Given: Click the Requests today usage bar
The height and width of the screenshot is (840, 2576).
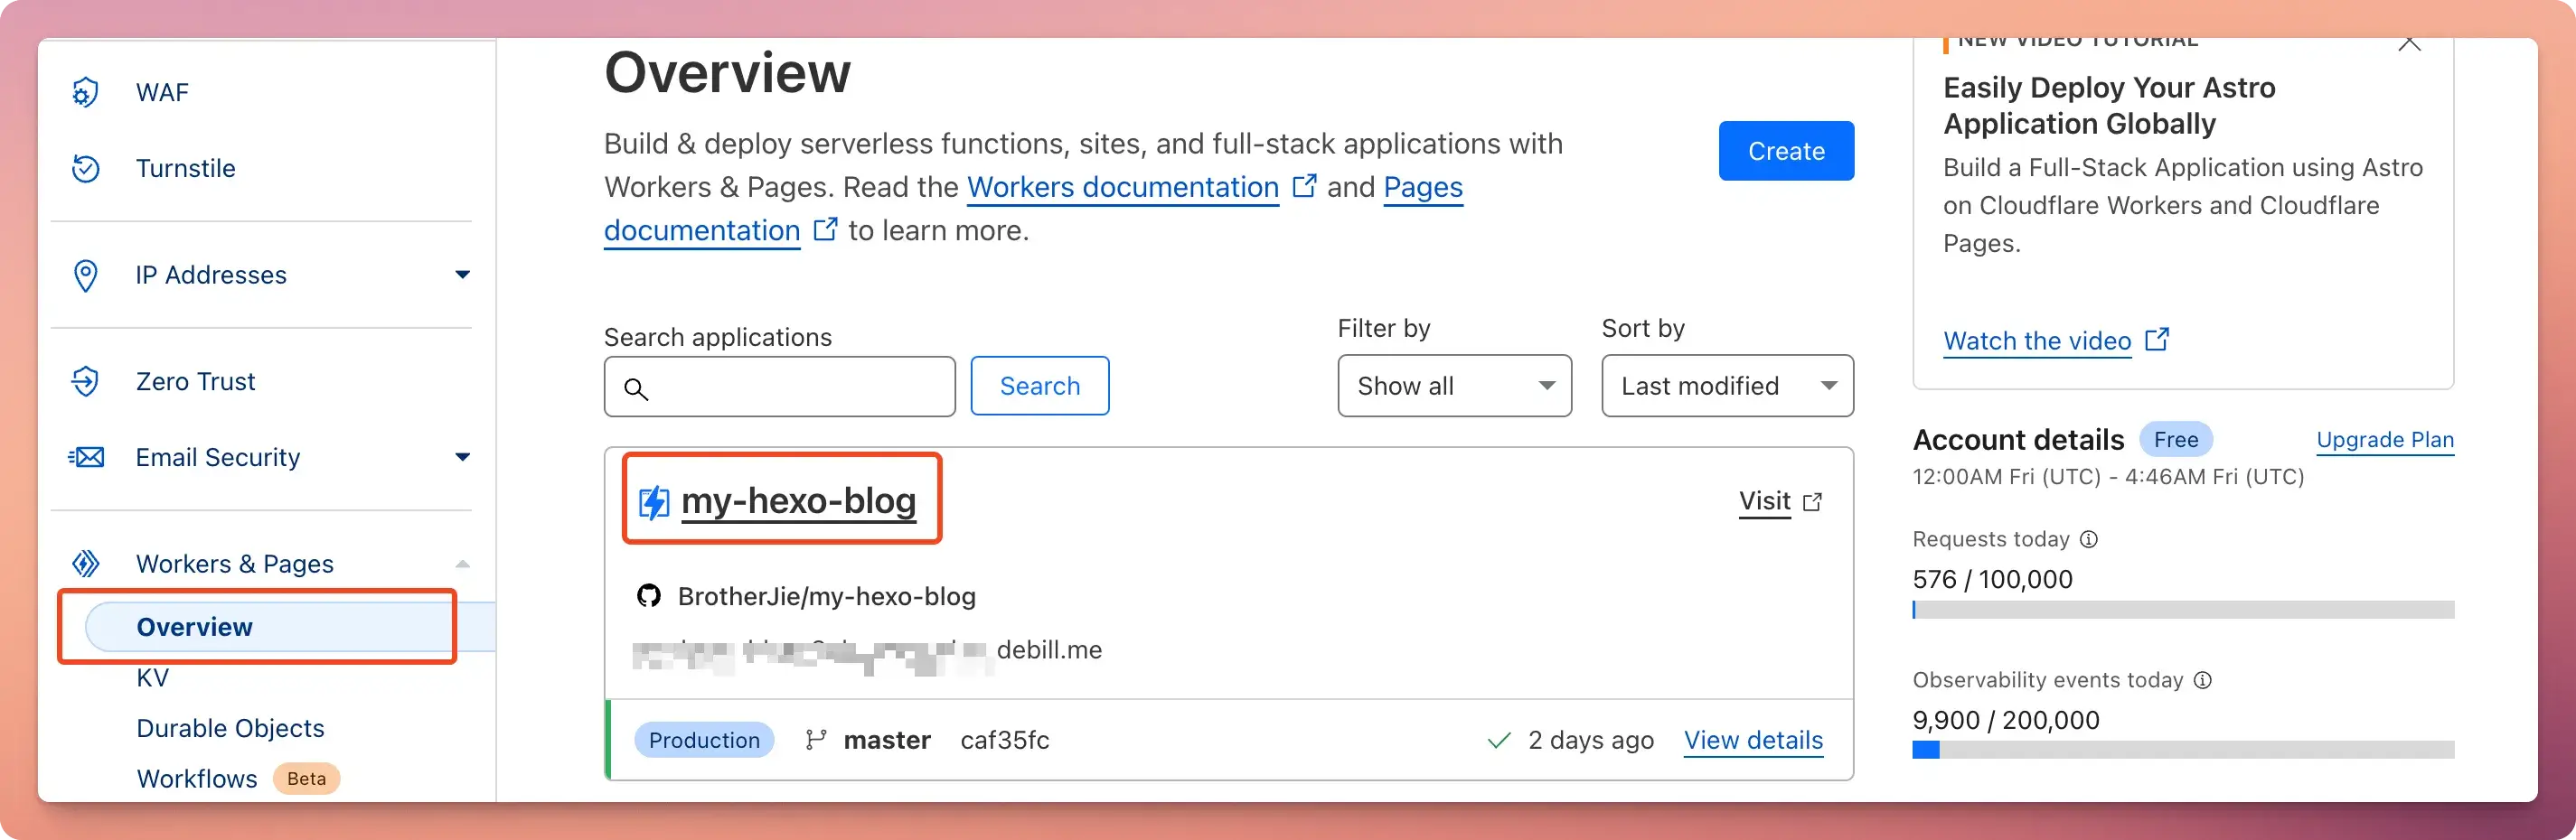Looking at the screenshot, I should [x=2183, y=610].
